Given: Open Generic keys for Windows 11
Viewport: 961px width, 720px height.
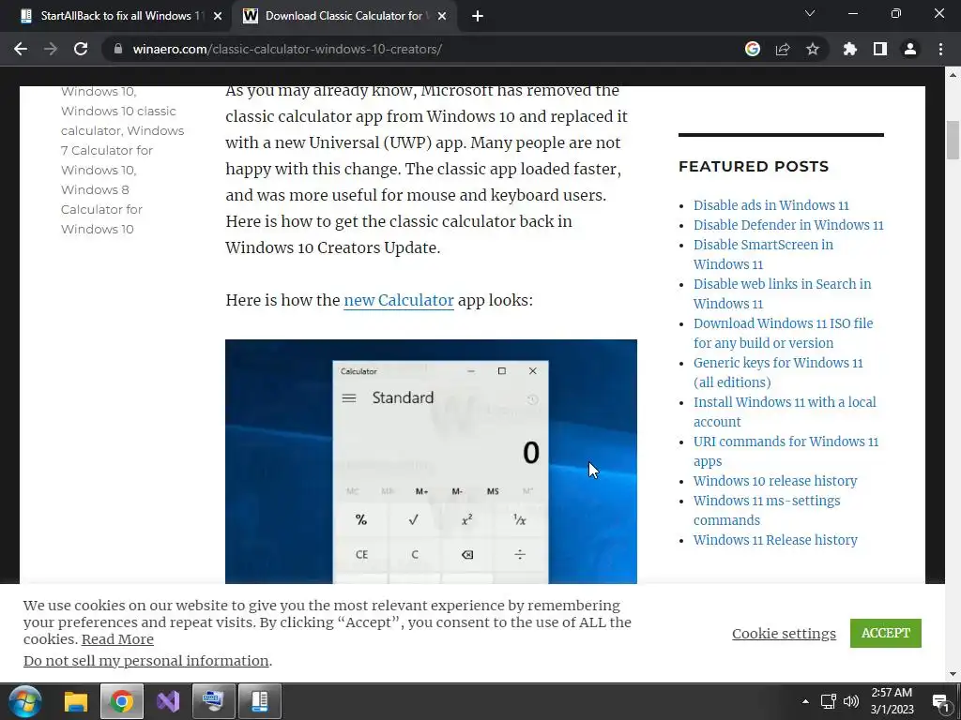Looking at the screenshot, I should pos(778,372).
